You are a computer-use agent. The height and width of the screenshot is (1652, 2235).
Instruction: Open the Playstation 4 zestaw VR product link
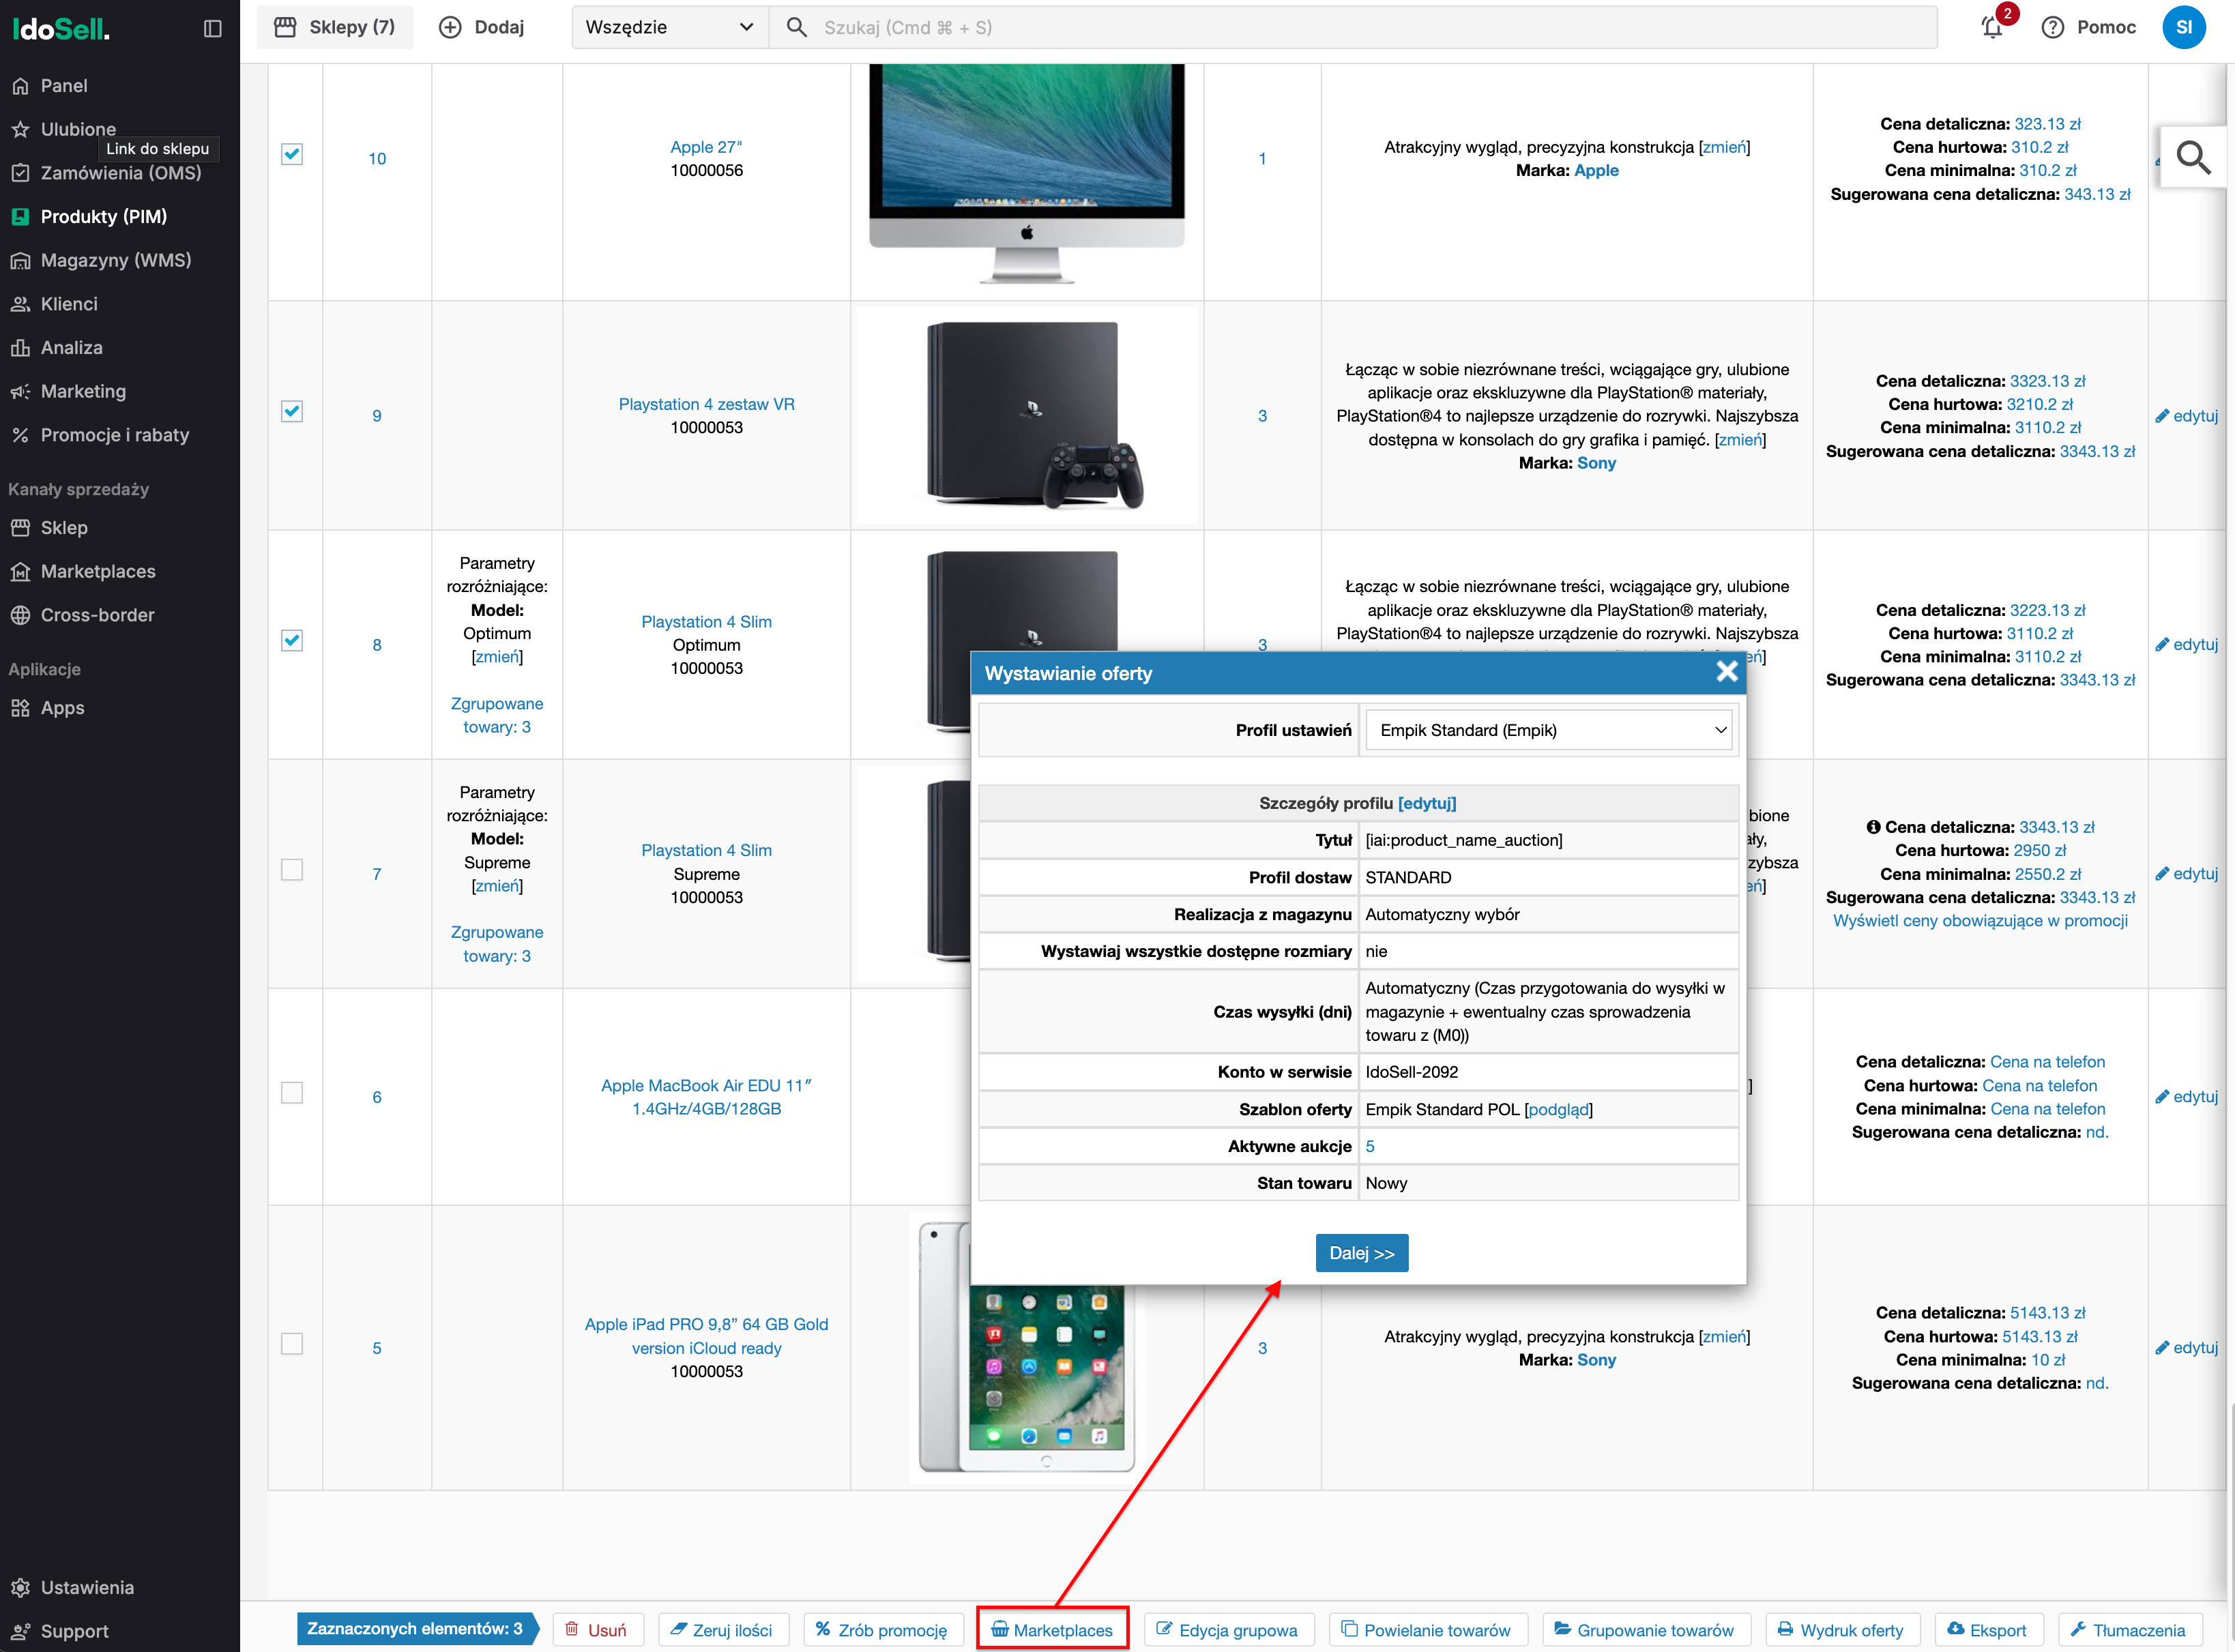[706, 404]
